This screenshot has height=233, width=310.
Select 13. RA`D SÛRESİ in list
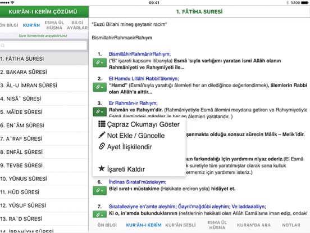coord(44,219)
